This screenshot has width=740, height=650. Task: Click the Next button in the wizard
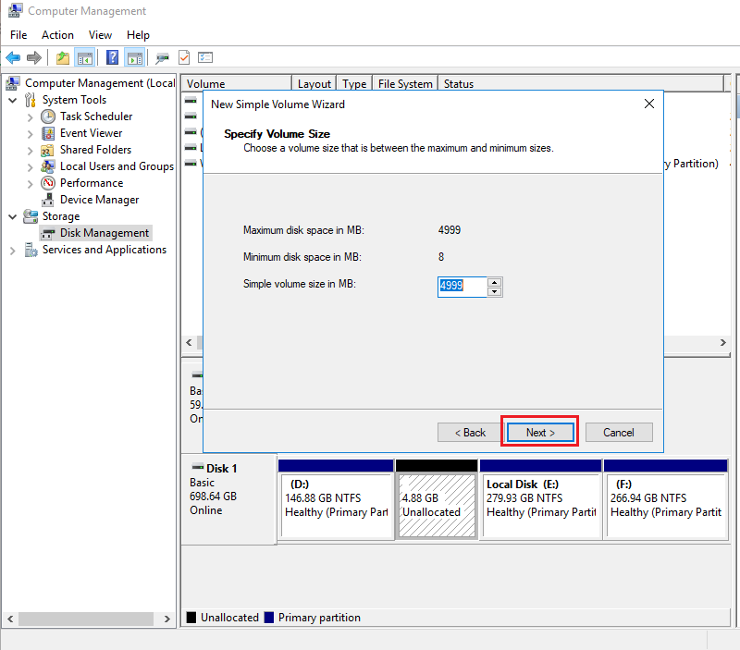(x=539, y=432)
